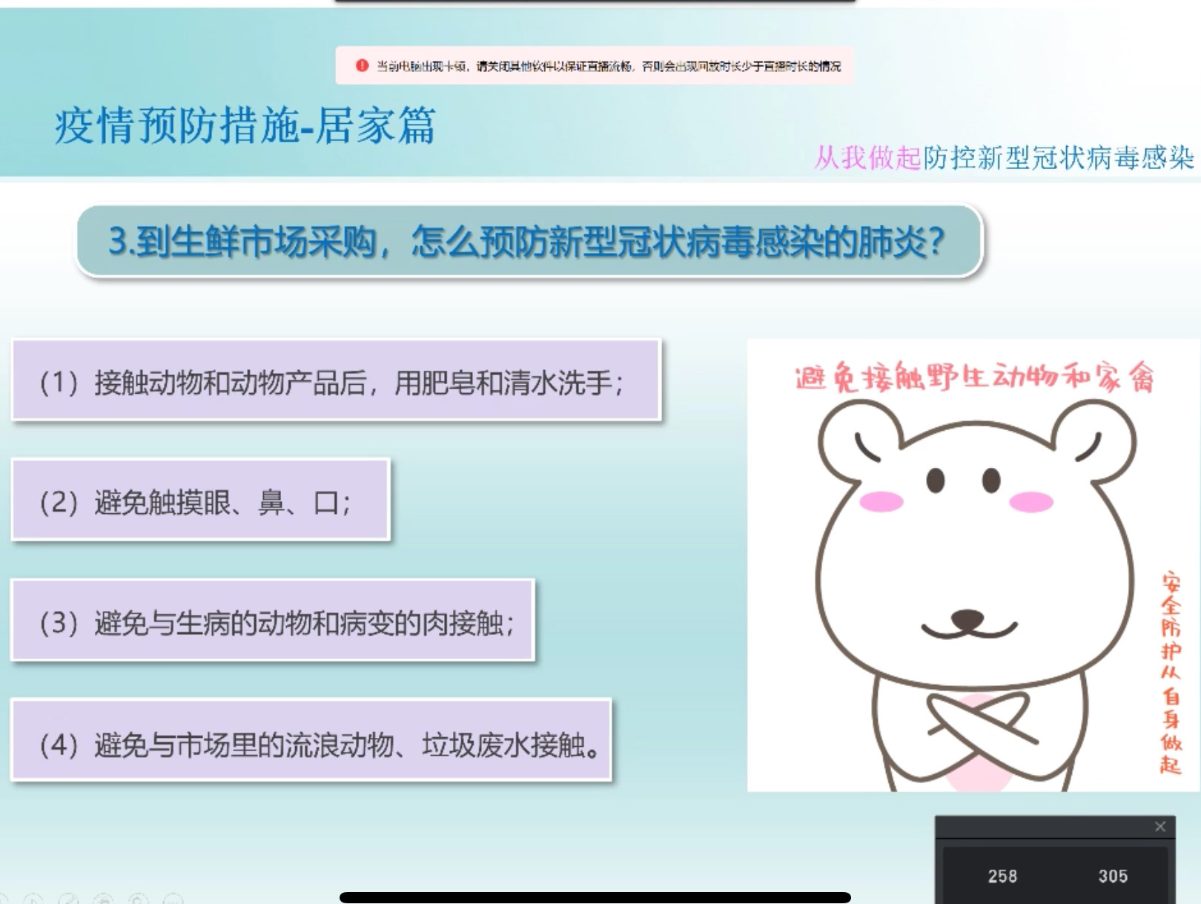Click the zoom magnifier slideshow control icon
Viewport: 1201px width, 904px height.
(x=138, y=900)
